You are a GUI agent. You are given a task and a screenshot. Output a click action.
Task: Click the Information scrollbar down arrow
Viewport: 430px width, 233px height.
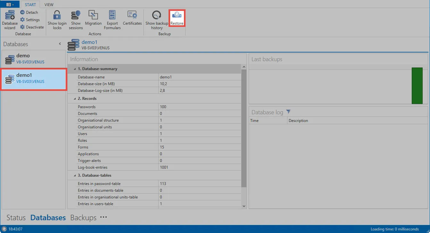point(244,206)
